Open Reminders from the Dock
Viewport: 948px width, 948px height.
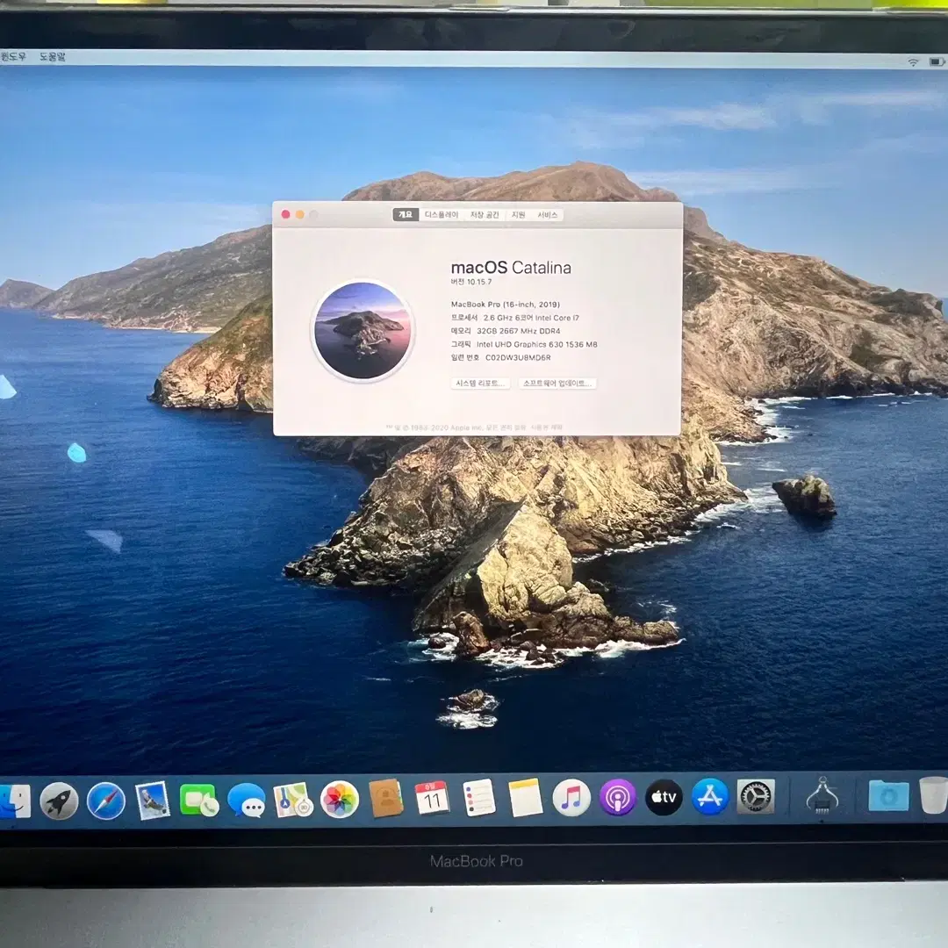(x=479, y=797)
